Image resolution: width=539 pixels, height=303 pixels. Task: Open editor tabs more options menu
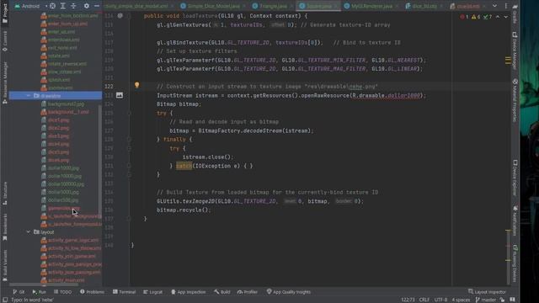[x=505, y=6]
